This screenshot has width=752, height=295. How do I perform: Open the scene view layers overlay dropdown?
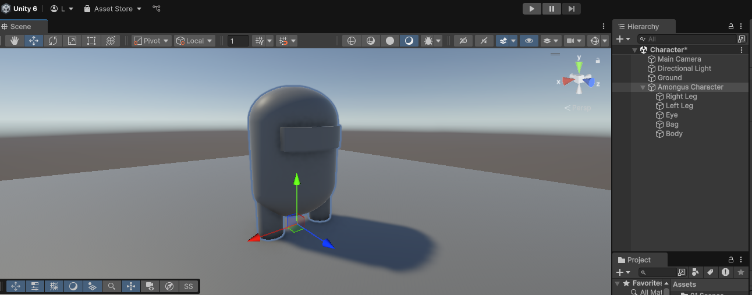pos(550,41)
